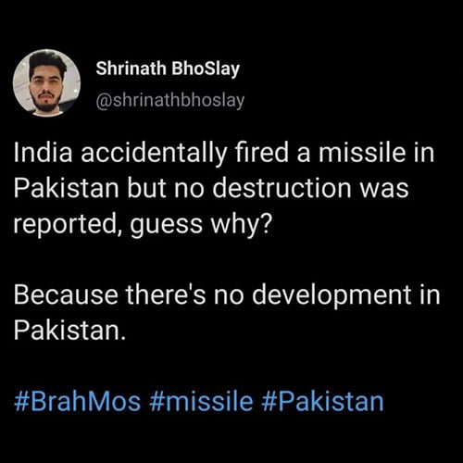Click the word "reported," in the tweet
463x463 pixels.
(68, 225)
